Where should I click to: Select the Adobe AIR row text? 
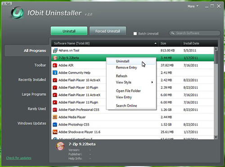coord(66,66)
